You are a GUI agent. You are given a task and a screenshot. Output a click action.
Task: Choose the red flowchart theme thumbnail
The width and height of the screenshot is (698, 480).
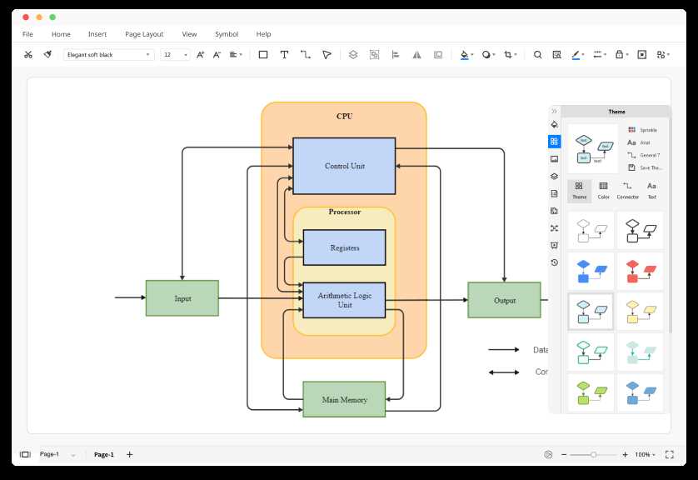(641, 271)
